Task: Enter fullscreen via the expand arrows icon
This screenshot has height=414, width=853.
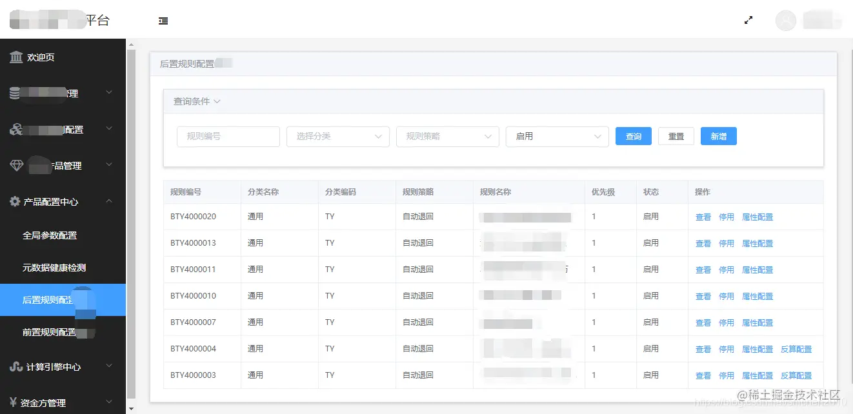Action: pos(748,20)
